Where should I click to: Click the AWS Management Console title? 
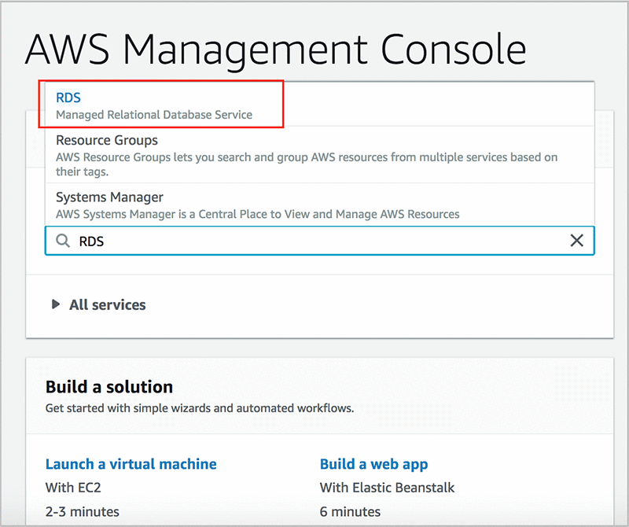point(275,50)
